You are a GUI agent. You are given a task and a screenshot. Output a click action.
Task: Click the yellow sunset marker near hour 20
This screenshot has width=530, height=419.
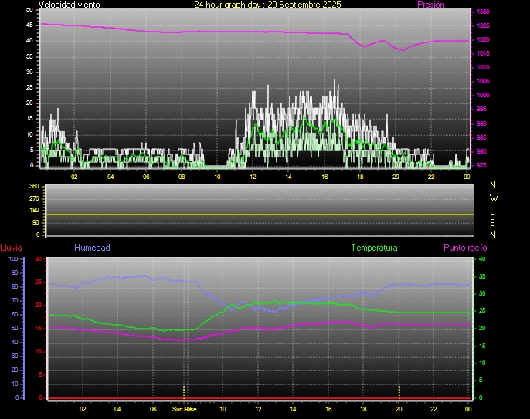[399, 389]
